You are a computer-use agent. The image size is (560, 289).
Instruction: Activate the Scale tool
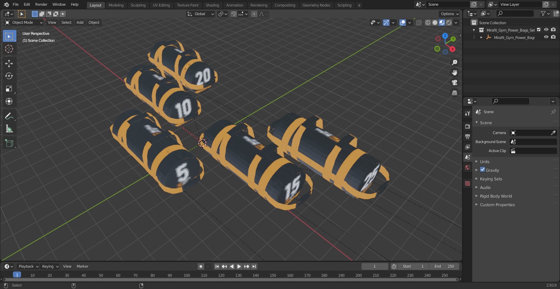click(x=9, y=89)
